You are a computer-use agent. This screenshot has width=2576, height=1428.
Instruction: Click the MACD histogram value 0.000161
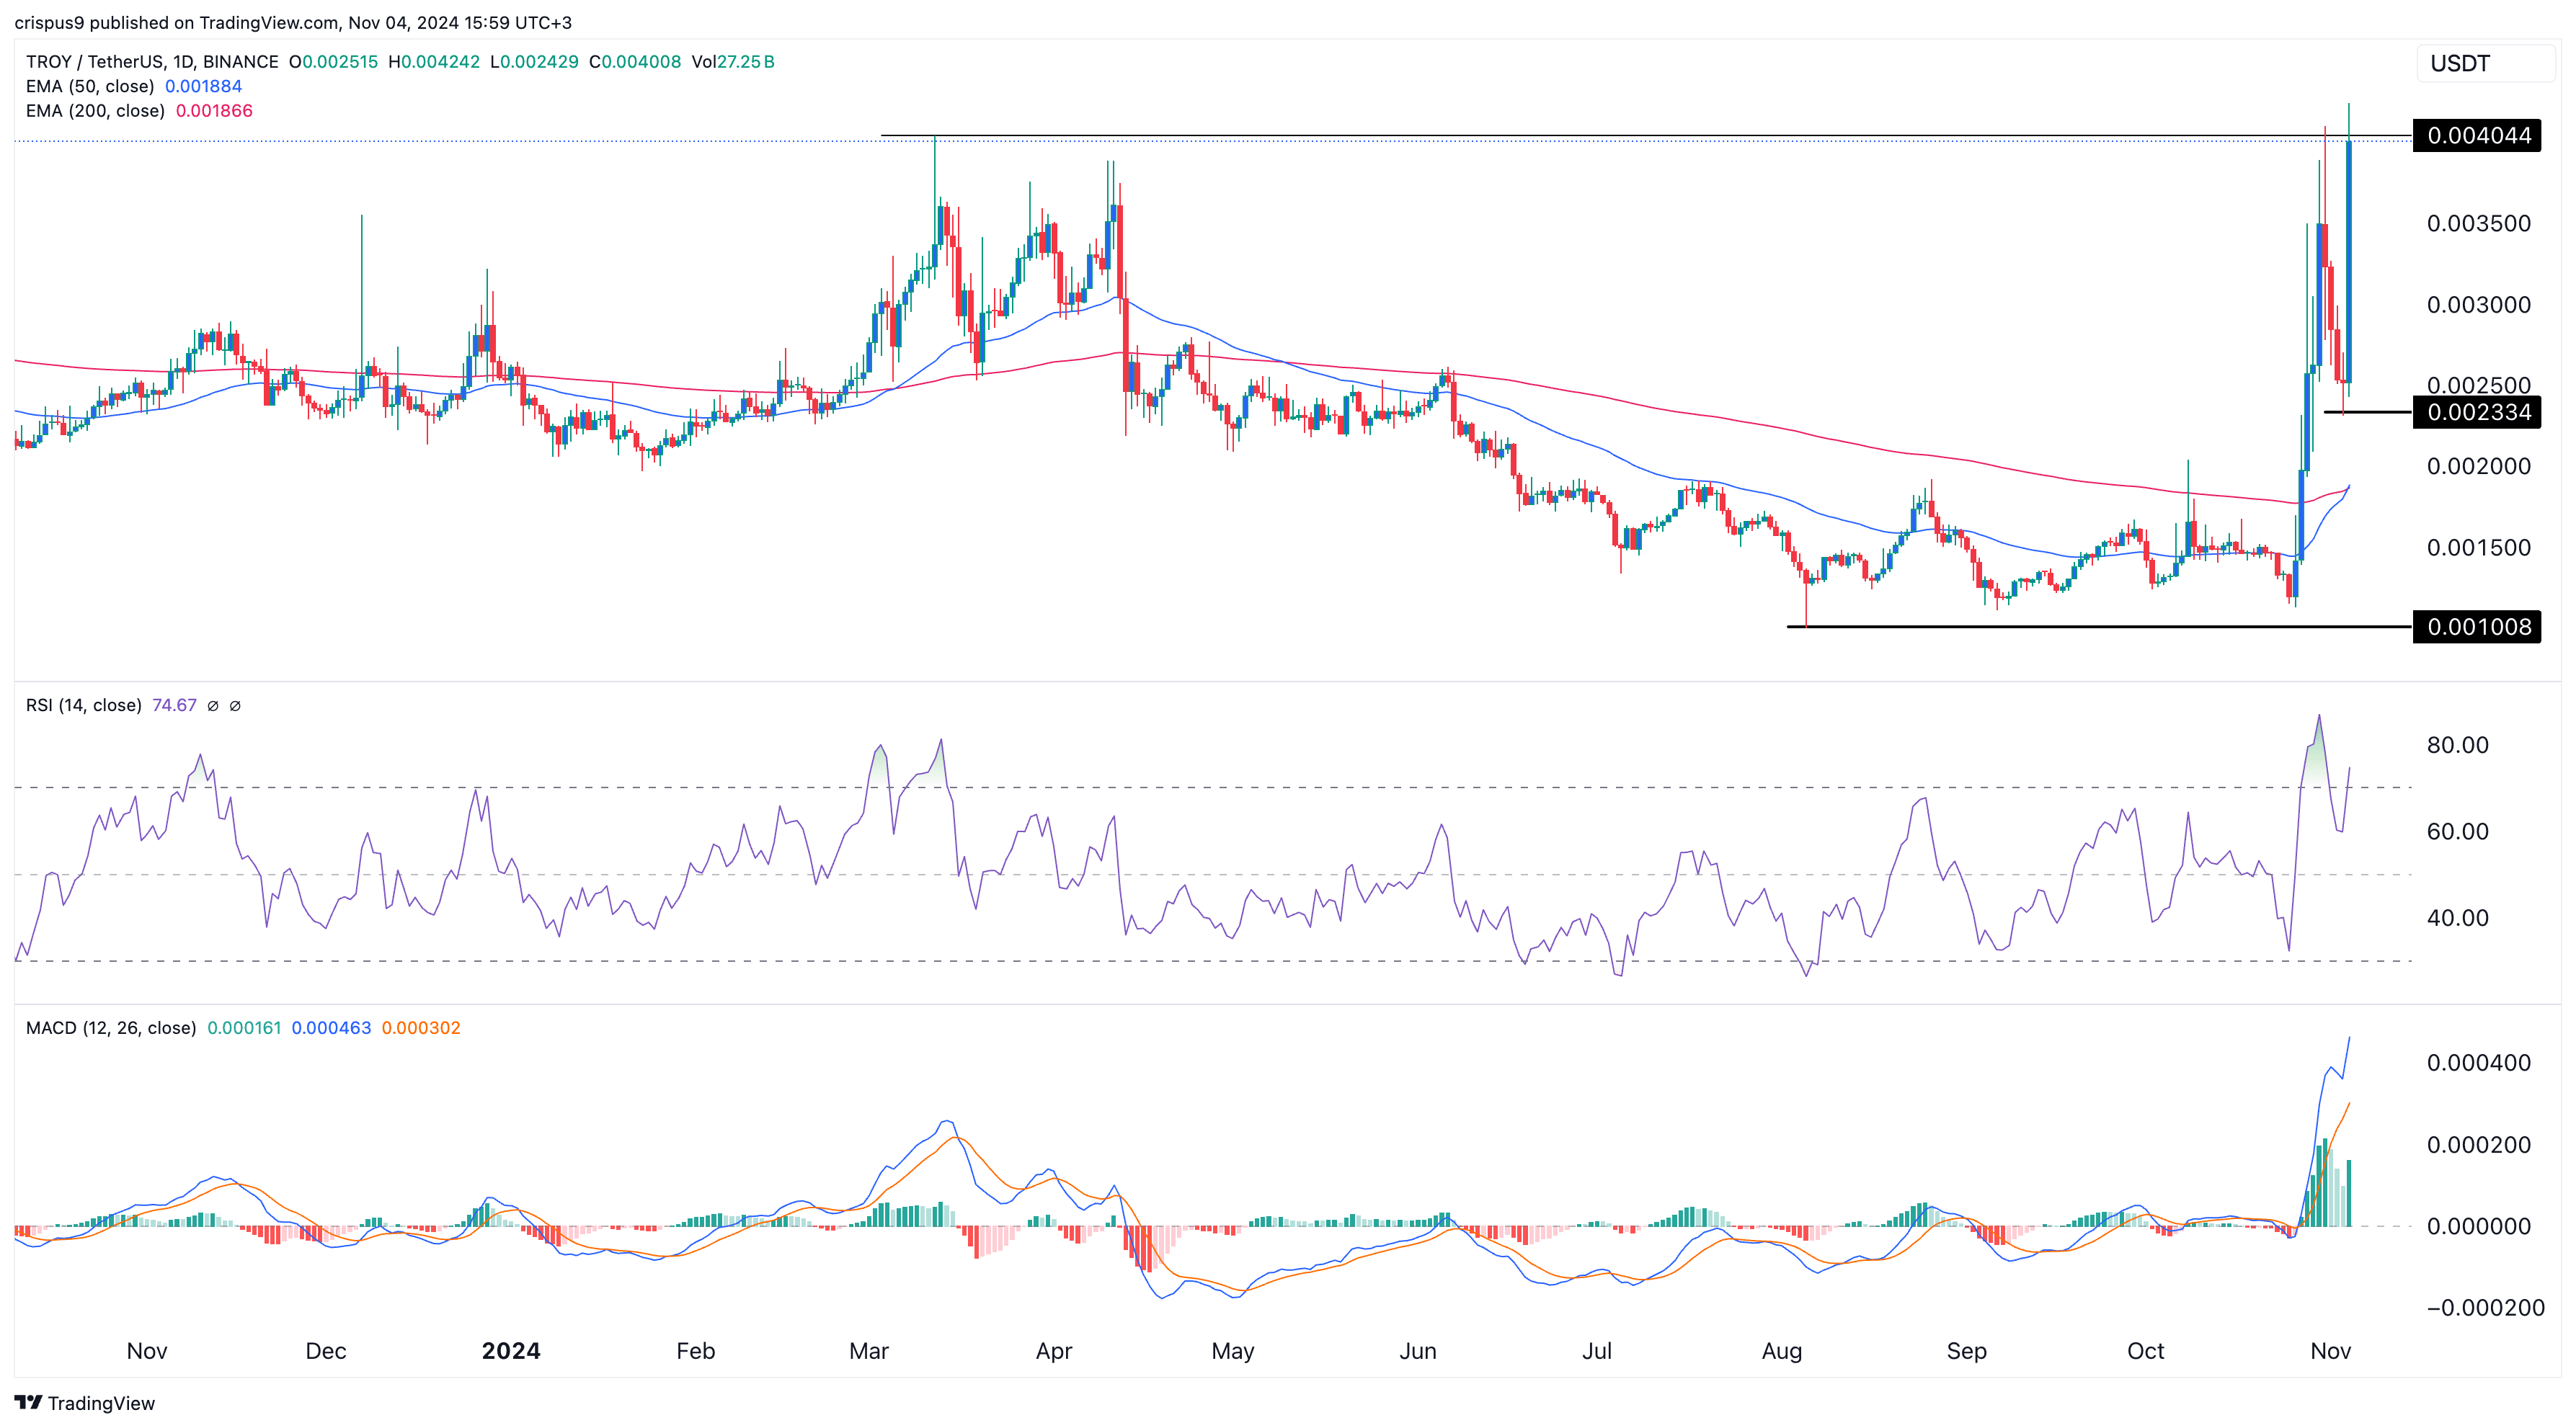tap(244, 1028)
